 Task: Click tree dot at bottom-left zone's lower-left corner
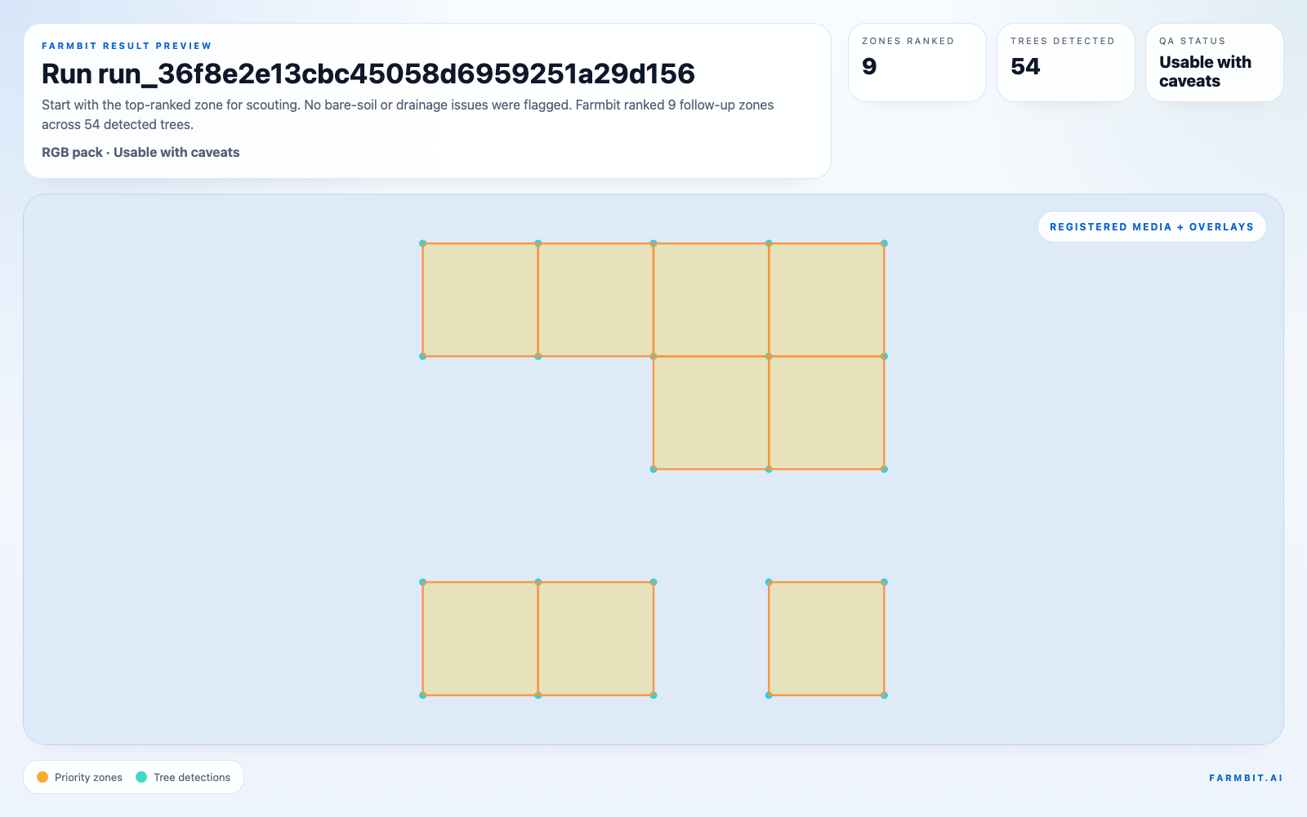point(422,695)
